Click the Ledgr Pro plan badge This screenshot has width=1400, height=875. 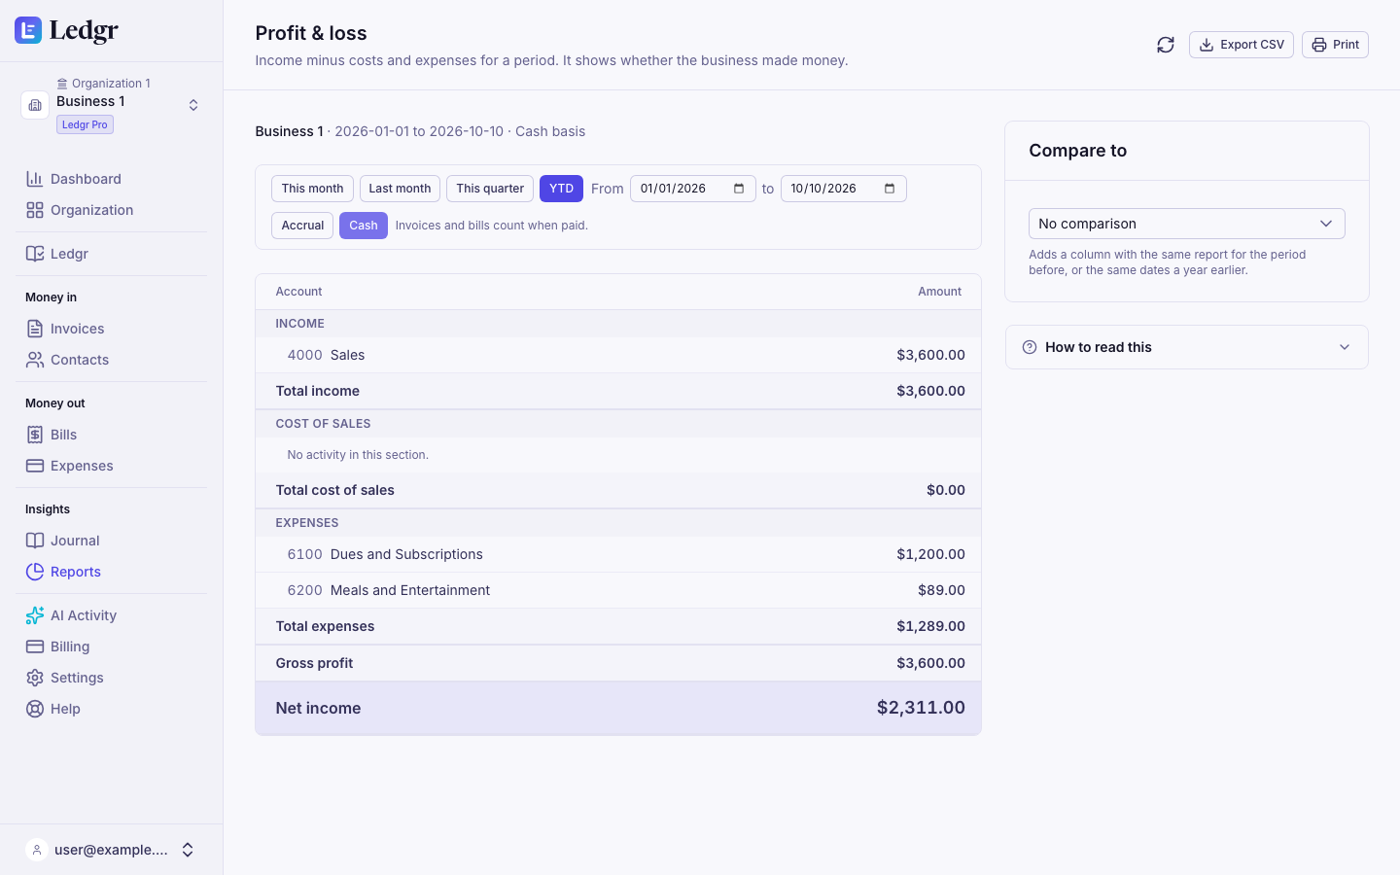coord(85,124)
